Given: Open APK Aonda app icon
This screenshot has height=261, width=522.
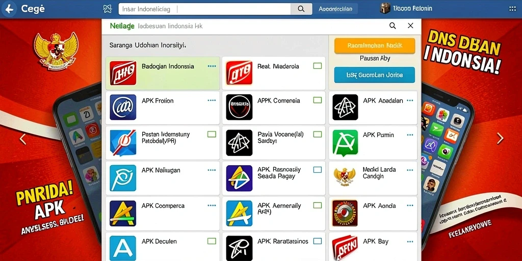Looking at the screenshot, I should pos(345,214).
